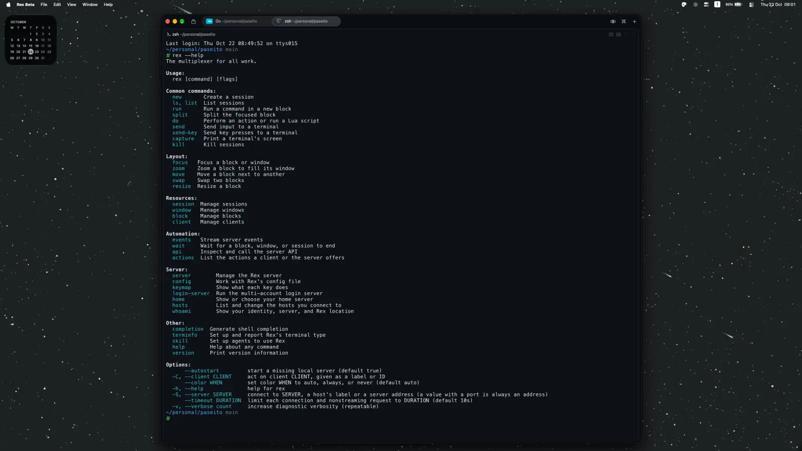Click the 'events' command under Automation

coord(181,240)
